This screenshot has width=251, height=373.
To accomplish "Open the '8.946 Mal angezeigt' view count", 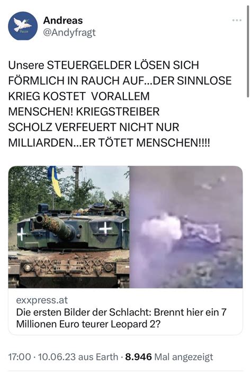I will point(169,357).
